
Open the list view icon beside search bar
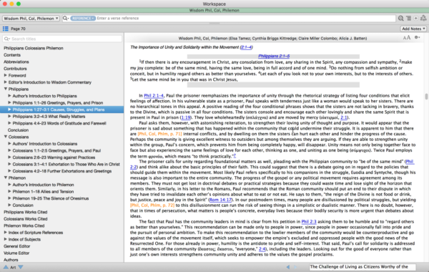pyautogui.click(x=408, y=19)
